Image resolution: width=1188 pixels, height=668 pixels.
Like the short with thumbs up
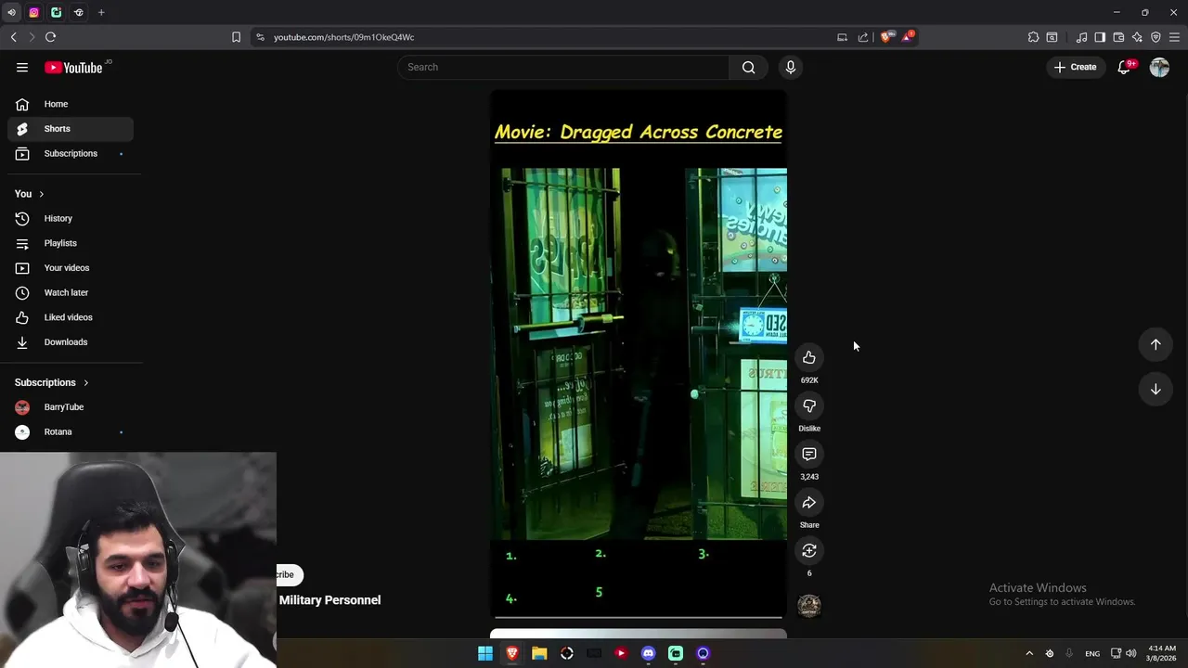point(809,358)
